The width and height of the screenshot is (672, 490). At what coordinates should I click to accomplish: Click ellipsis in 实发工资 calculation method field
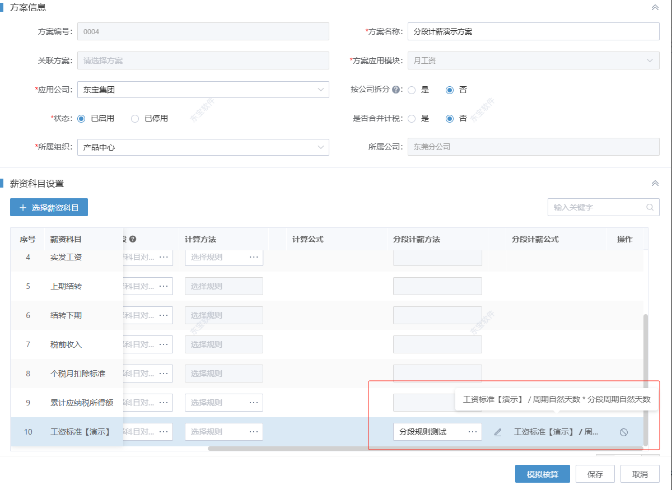tap(254, 257)
